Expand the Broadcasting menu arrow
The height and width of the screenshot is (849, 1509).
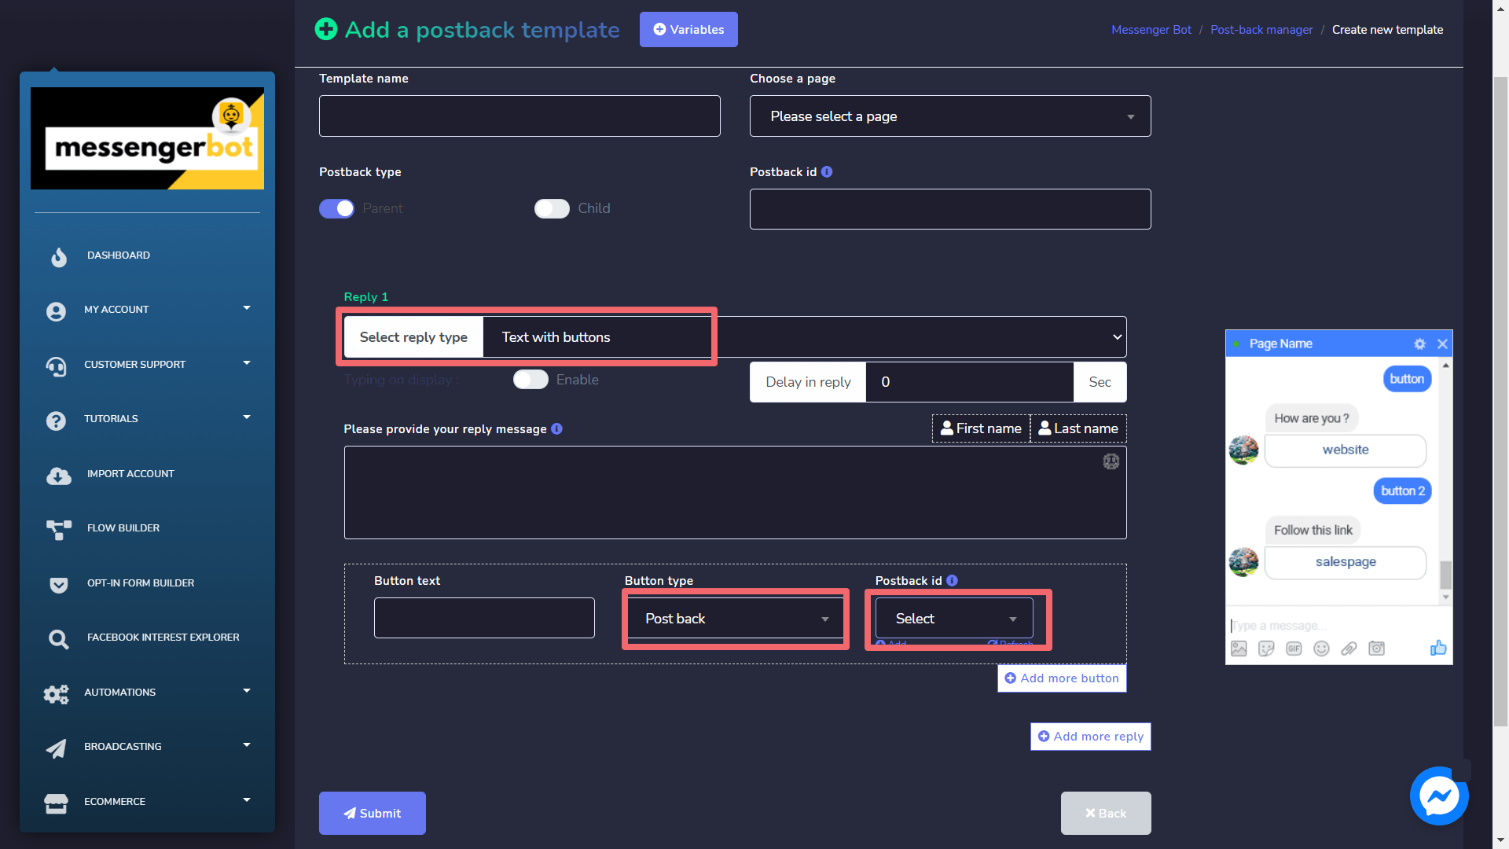pyautogui.click(x=247, y=745)
